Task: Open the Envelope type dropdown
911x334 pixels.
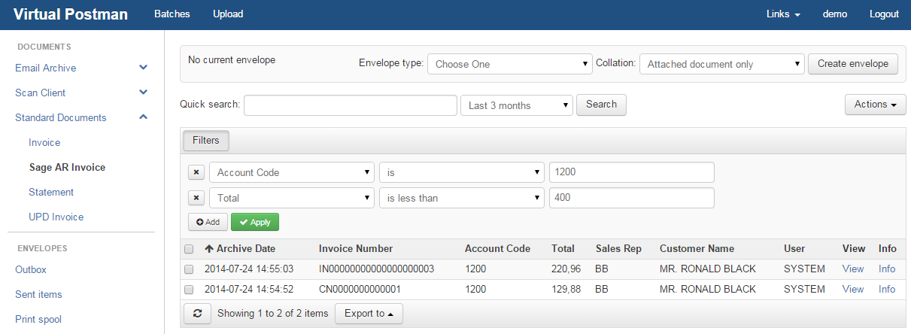Action: tap(509, 64)
